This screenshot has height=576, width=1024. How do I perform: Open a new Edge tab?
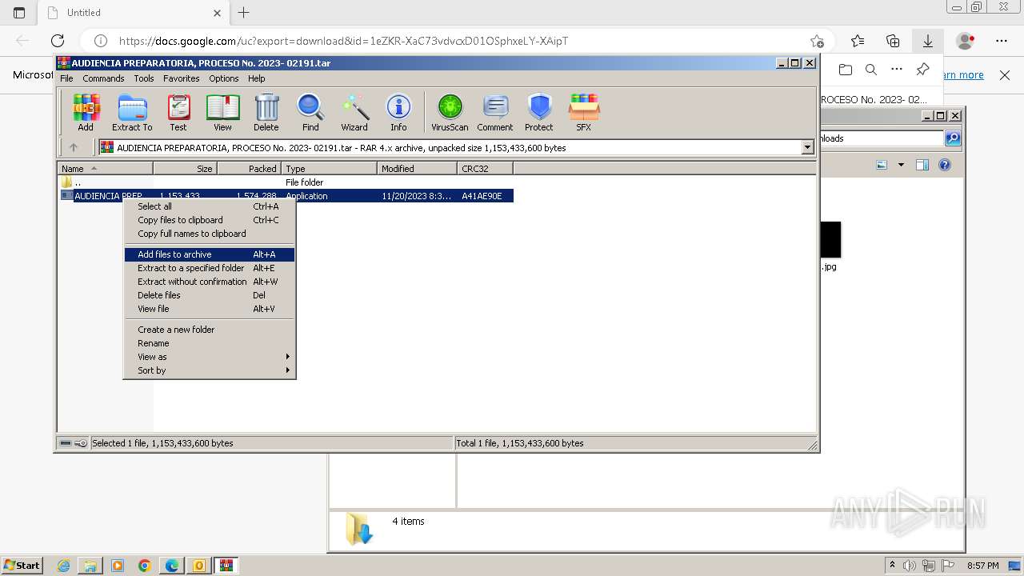pyautogui.click(x=244, y=13)
